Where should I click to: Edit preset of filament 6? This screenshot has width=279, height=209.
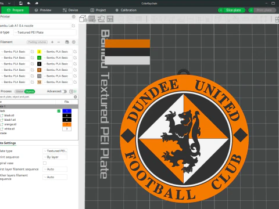pos(75,64)
